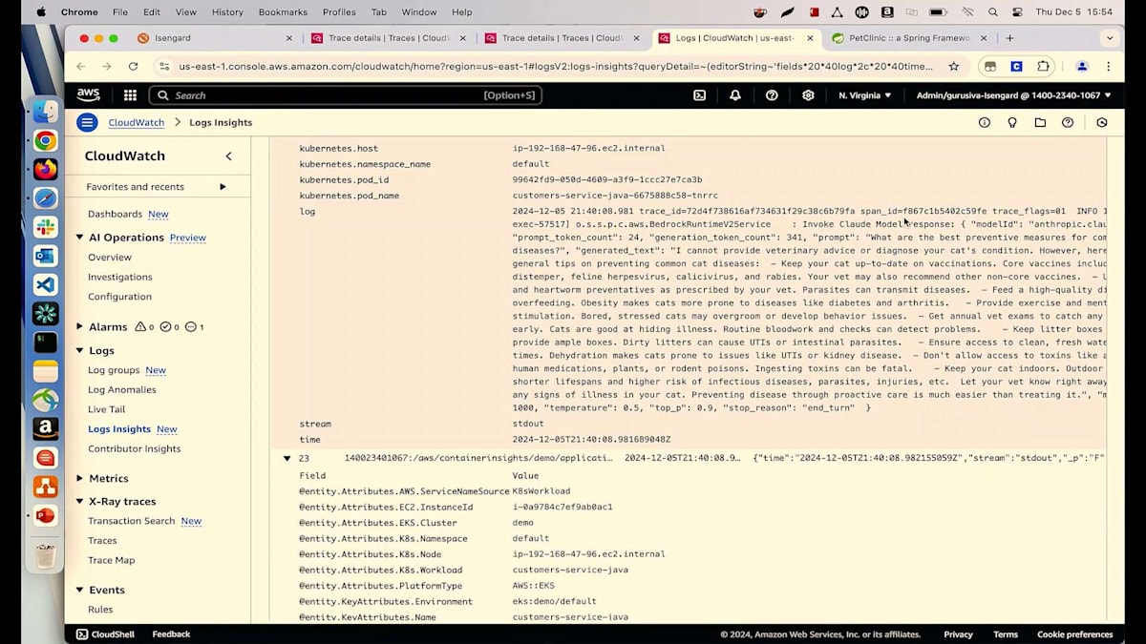Viewport: 1146px width, 644px height.
Task: Open the Privacy link
Action: 958,634
